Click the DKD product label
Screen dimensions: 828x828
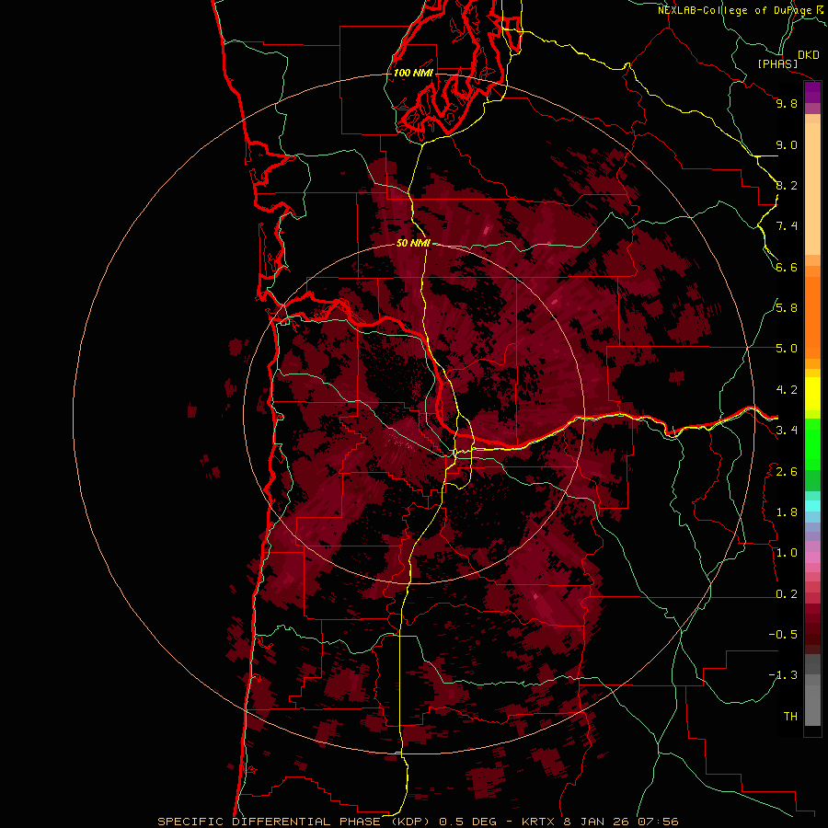coord(809,55)
